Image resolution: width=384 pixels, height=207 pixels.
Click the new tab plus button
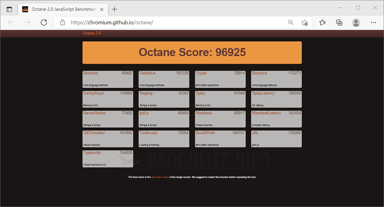click(x=114, y=9)
